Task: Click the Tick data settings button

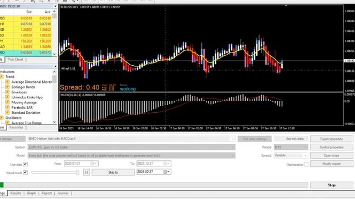Action: point(255,139)
